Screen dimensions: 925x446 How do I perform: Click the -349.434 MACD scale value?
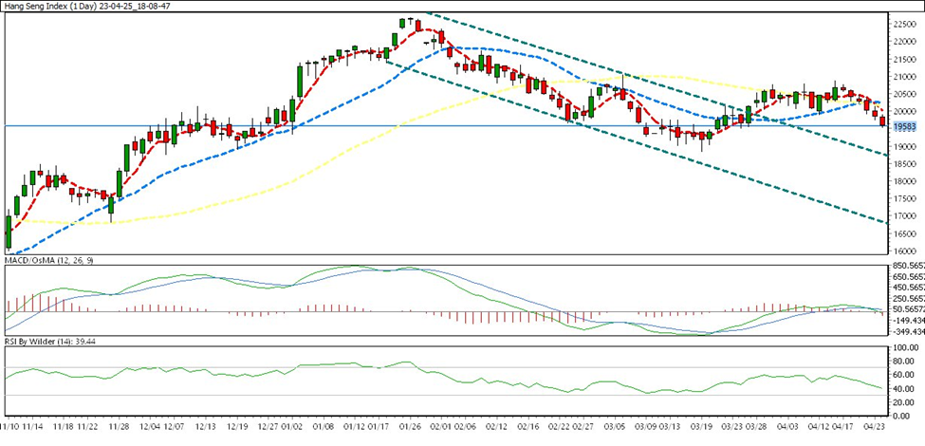908,331
